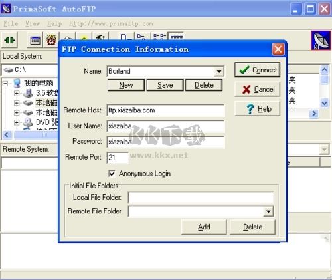Viewport: 332px width, 280px height.
Task: Maximize the AutoFTP main window
Action: 310,9
